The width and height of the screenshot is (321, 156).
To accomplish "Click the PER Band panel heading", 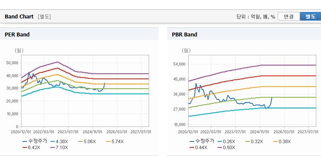I will tap(17, 35).
